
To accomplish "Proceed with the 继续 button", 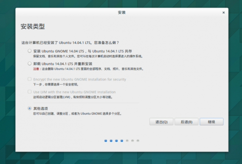I will 211,122.
